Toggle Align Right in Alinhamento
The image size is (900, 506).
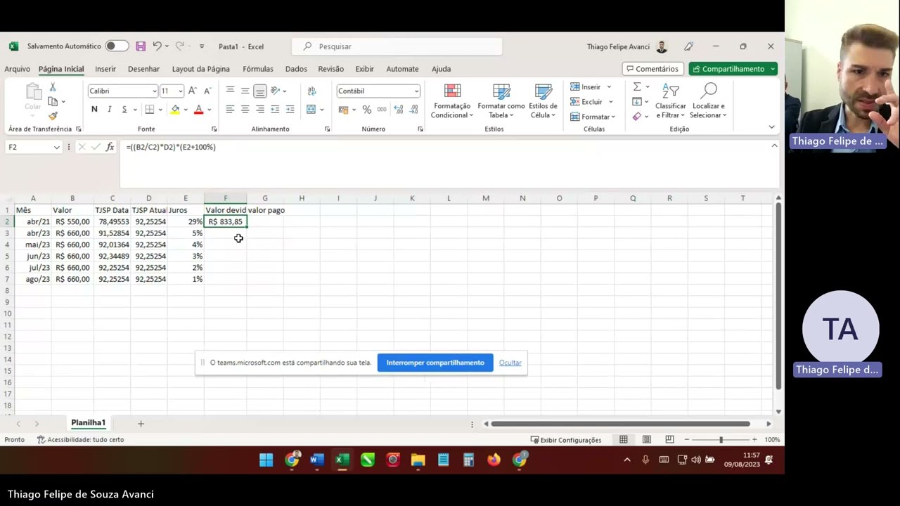260,110
